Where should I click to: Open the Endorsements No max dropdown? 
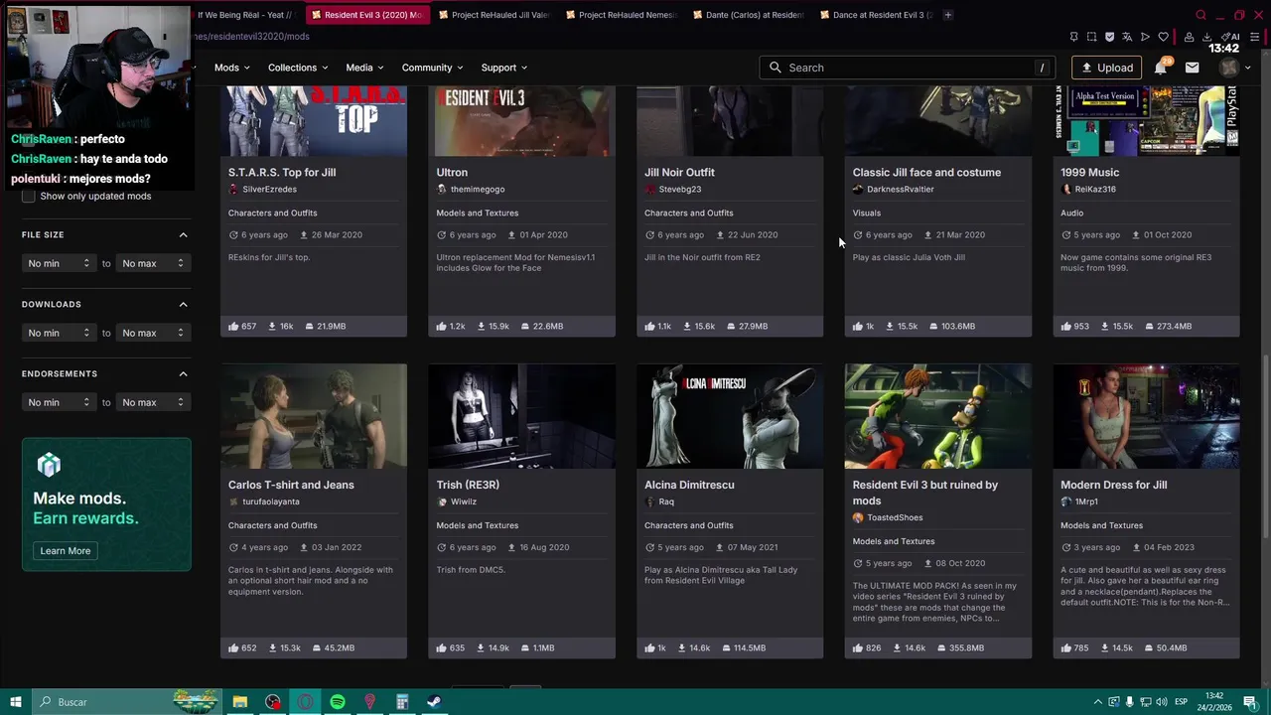[153, 402]
